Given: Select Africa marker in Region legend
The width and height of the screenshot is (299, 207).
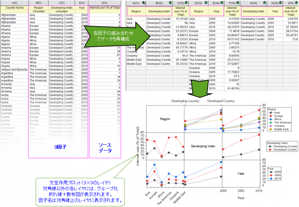Looking at the screenshot, I should 270,119.
